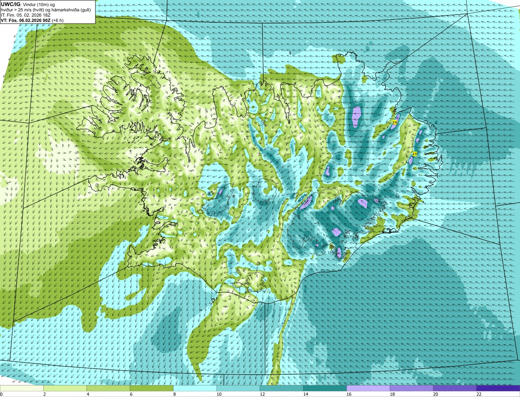Select the 2–4 m/s light green swatch
This screenshot has width=520, height=397.
pyautogui.click(x=65, y=388)
